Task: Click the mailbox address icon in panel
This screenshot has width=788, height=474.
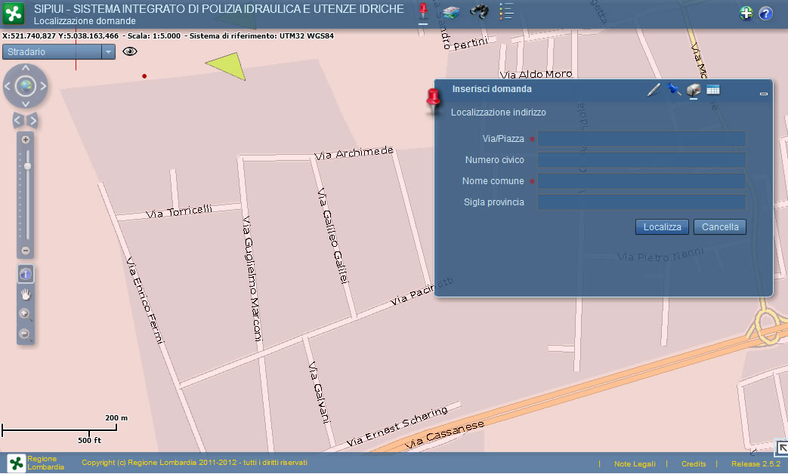Action: coord(694,90)
